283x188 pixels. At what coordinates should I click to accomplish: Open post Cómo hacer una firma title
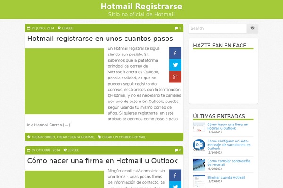coord(102,161)
